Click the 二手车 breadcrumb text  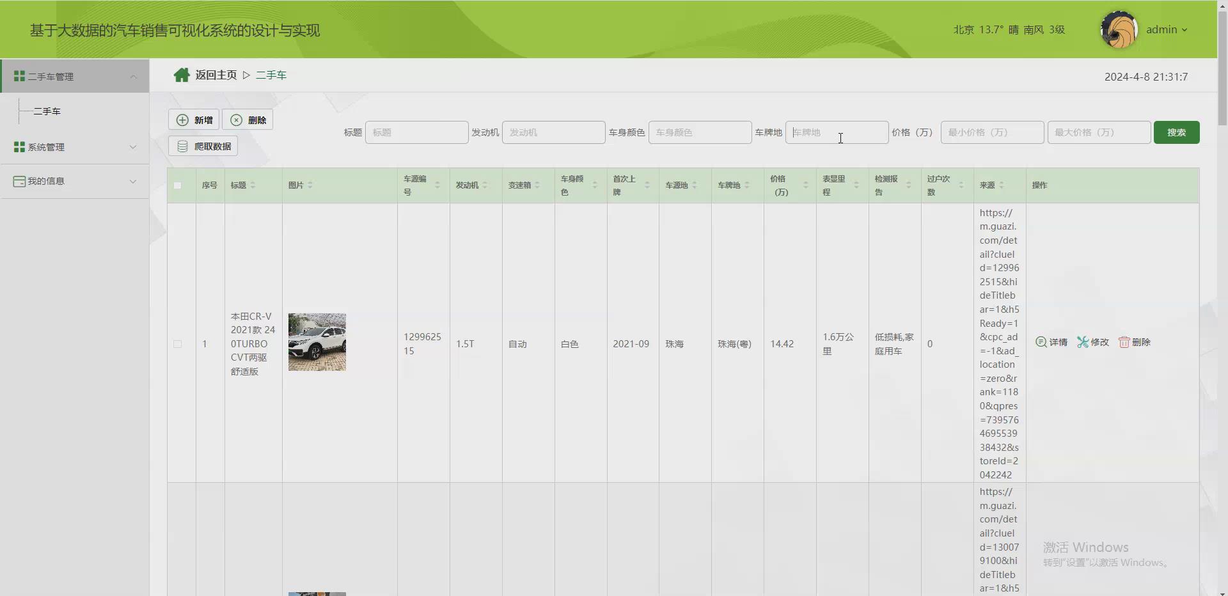coord(271,75)
